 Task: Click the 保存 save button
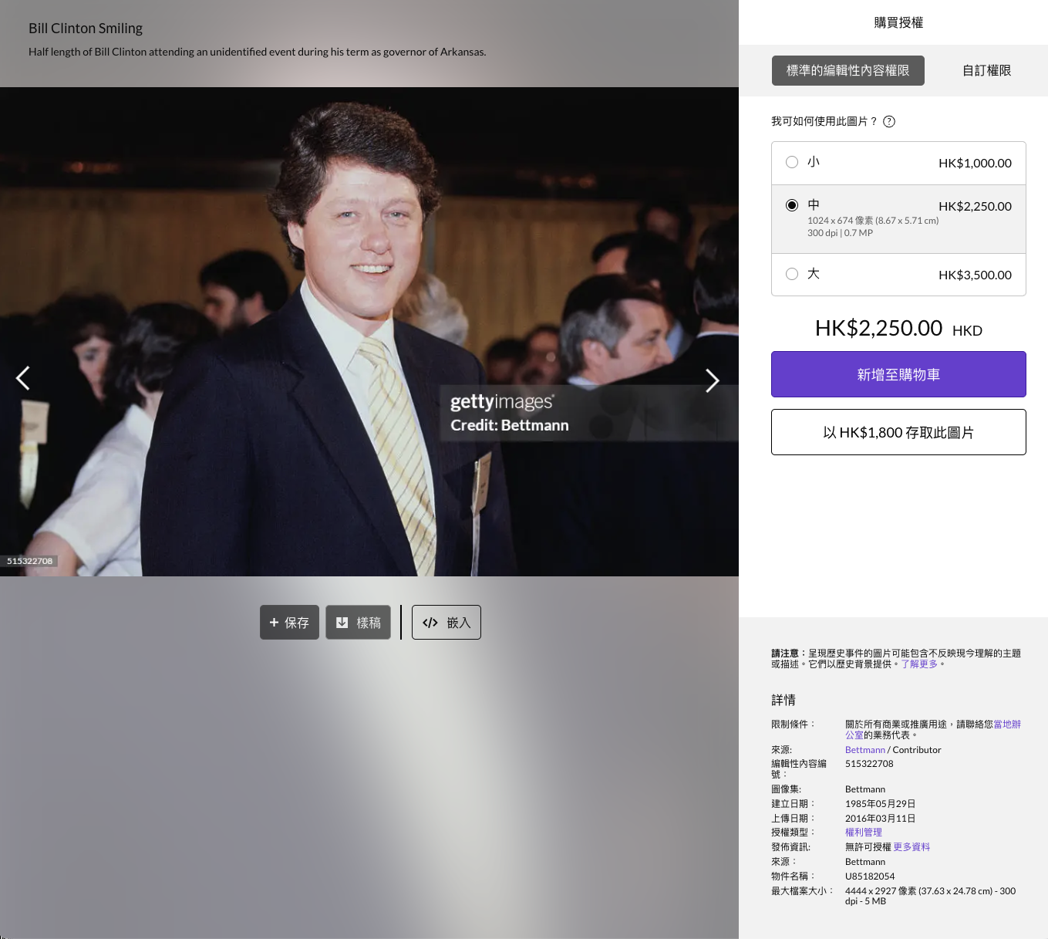pyautogui.click(x=289, y=623)
